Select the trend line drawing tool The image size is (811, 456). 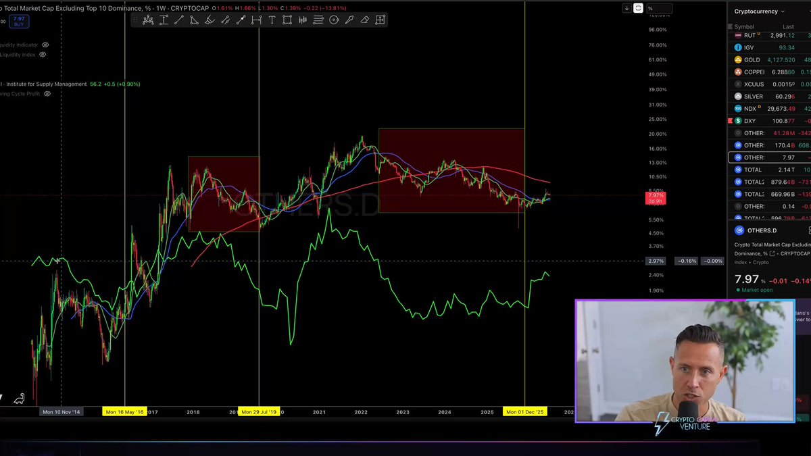coord(178,20)
